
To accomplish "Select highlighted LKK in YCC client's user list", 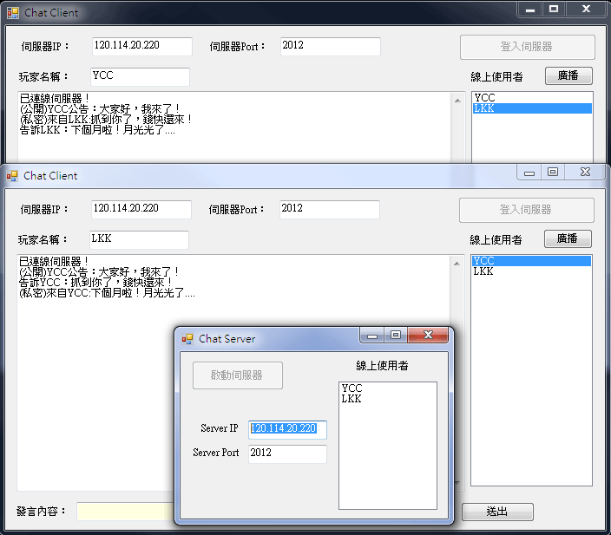I will tap(532, 108).
